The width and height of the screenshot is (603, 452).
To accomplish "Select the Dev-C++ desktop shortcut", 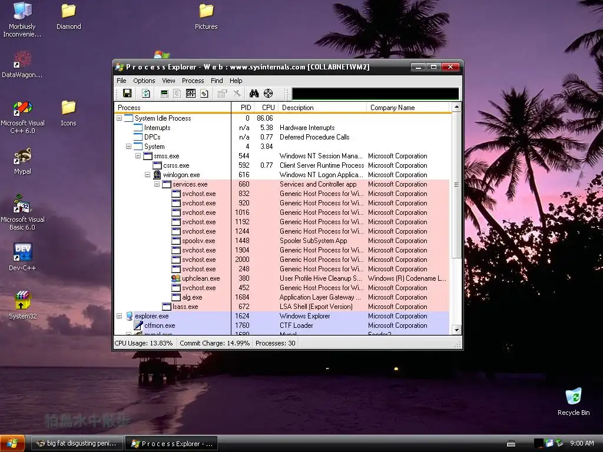I will pyautogui.click(x=22, y=257).
